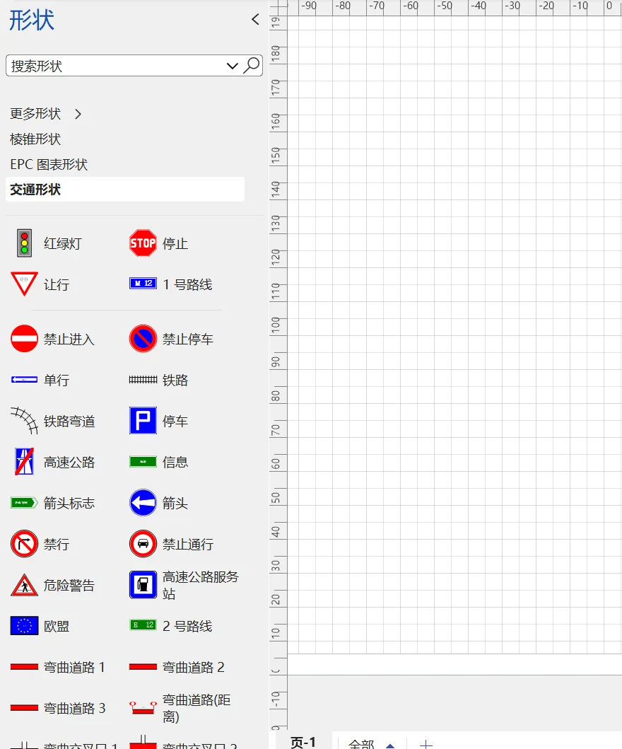
Task: Open the search options dropdown arrow
Action: [x=233, y=65]
